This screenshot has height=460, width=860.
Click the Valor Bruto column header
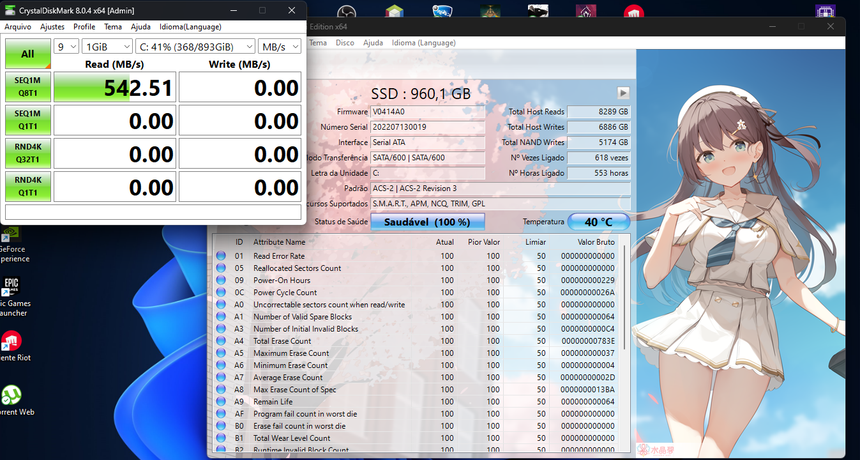(x=596, y=242)
